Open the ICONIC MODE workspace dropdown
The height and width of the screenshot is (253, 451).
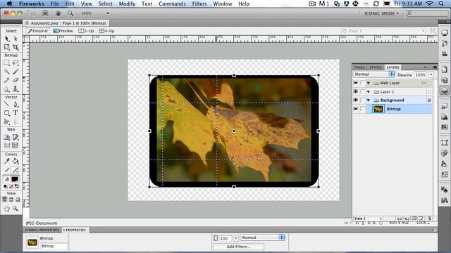point(381,13)
